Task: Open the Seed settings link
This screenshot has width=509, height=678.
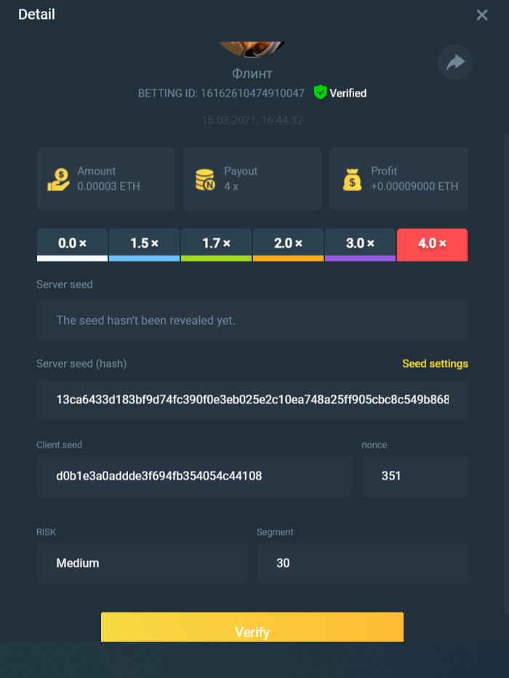Action: pyautogui.click(x=435, y=363)
